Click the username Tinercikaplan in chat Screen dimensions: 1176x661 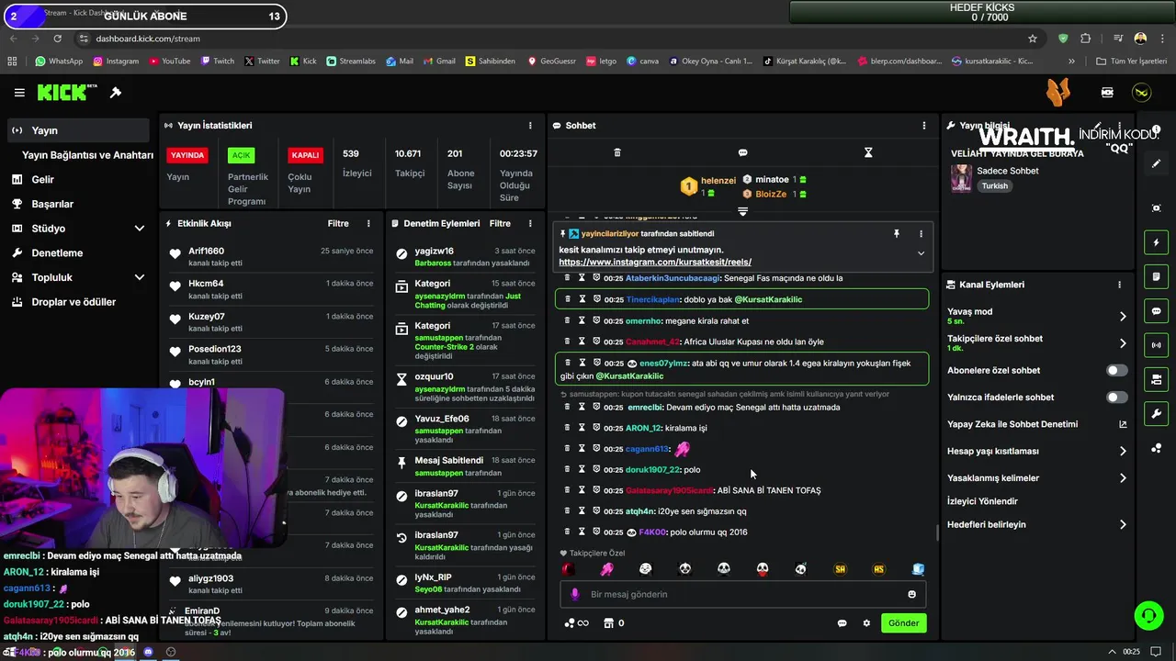point(652,299)
